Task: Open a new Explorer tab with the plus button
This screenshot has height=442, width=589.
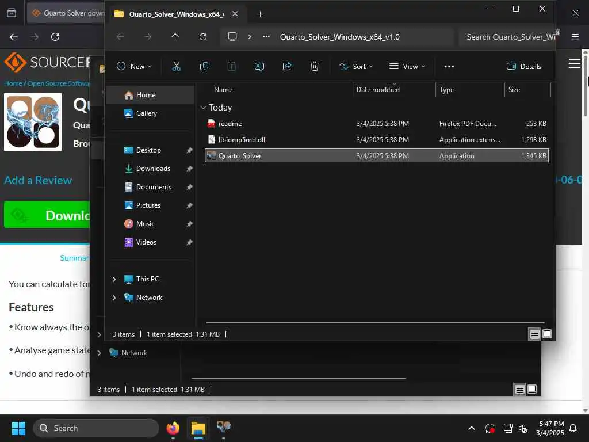Action: point(260,14)
